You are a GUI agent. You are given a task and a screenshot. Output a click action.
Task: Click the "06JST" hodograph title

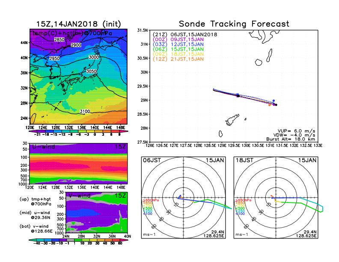[152, 160]
